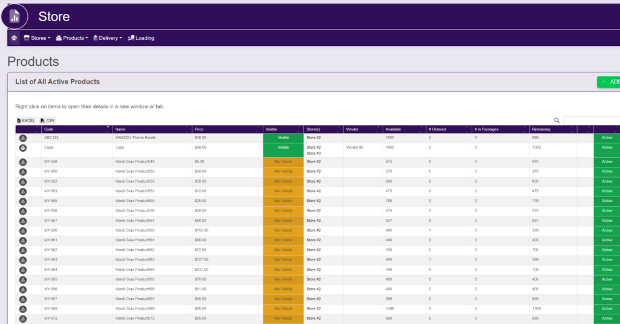620x324 pixels.
Task: Click the product icon for MY-565 row
Action: coord(23,279)
